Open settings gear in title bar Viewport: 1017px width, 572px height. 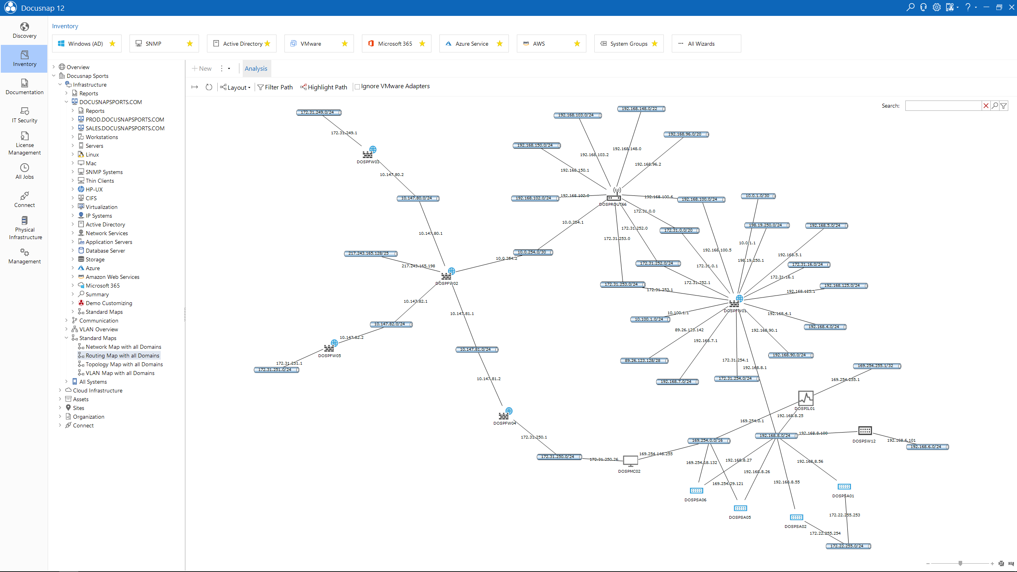[937, 8]
